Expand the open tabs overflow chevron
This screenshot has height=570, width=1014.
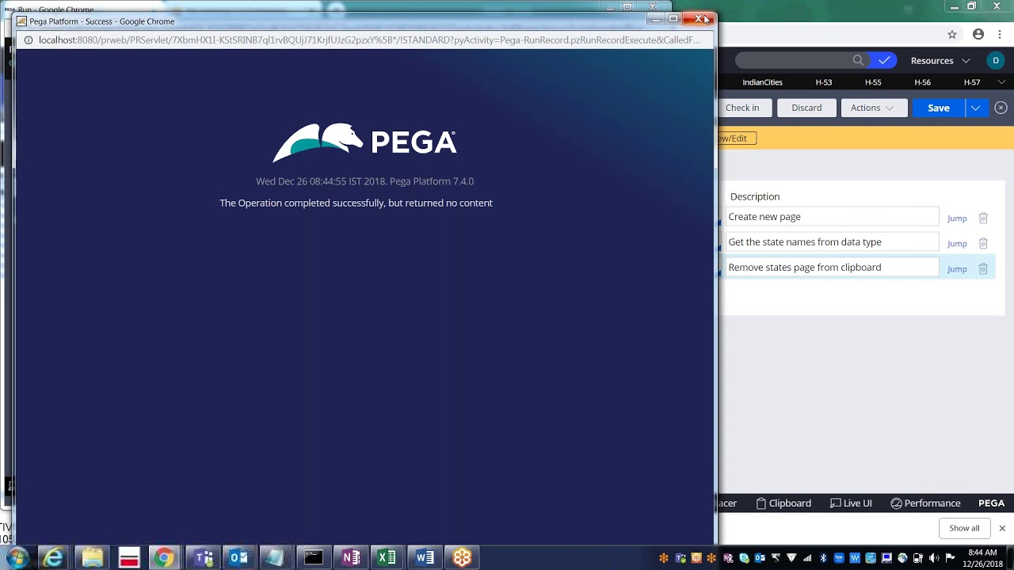pos(1001,82)
